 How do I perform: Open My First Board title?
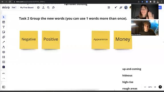27,7
